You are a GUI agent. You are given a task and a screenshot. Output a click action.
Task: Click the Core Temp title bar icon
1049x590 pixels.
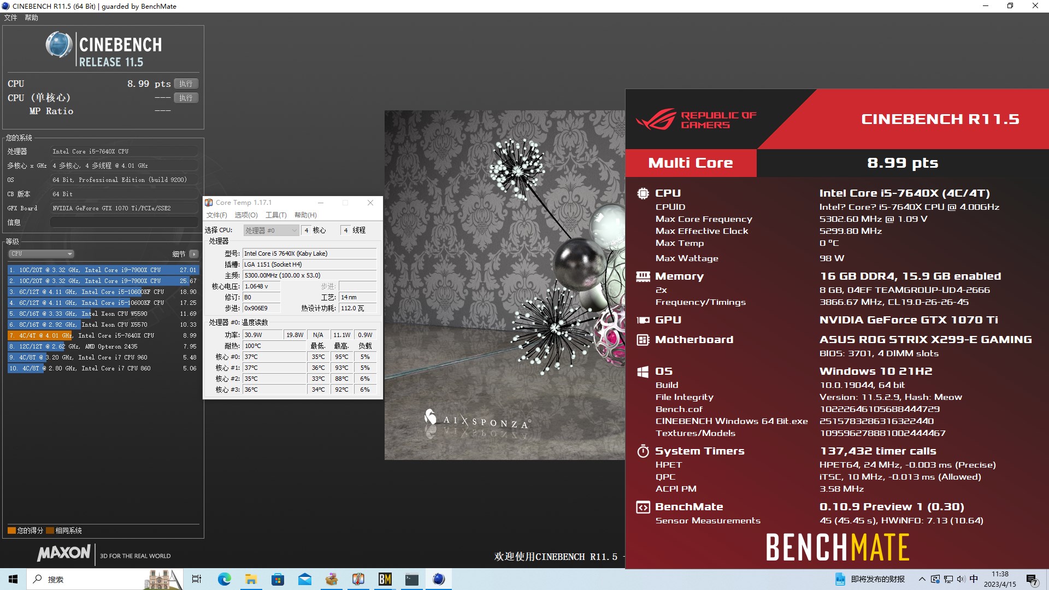click(209, 203)
